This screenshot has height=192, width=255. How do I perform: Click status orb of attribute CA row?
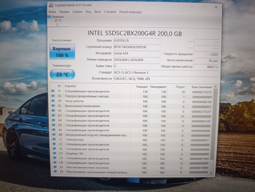tap(55, 162)
